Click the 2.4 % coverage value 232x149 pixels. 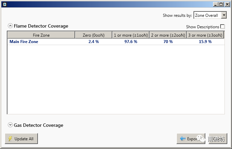(x=94, y=42)
